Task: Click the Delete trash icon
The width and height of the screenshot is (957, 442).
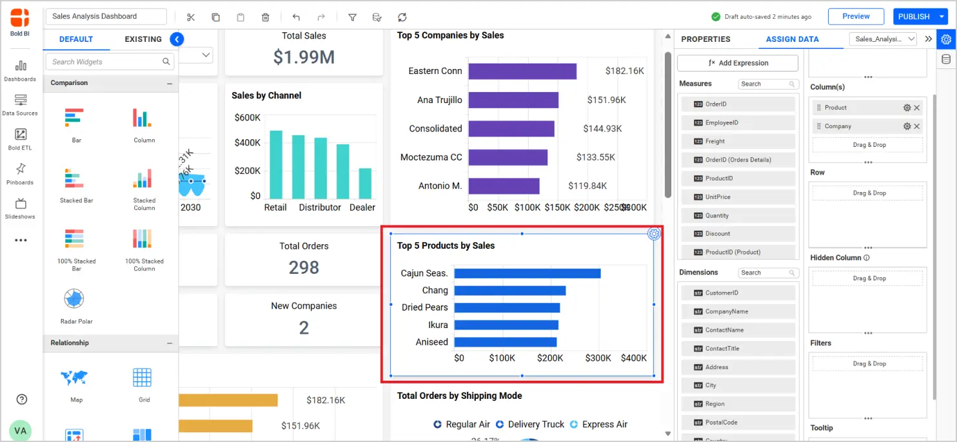Action: pyautogui.click(x=266, y=17)
